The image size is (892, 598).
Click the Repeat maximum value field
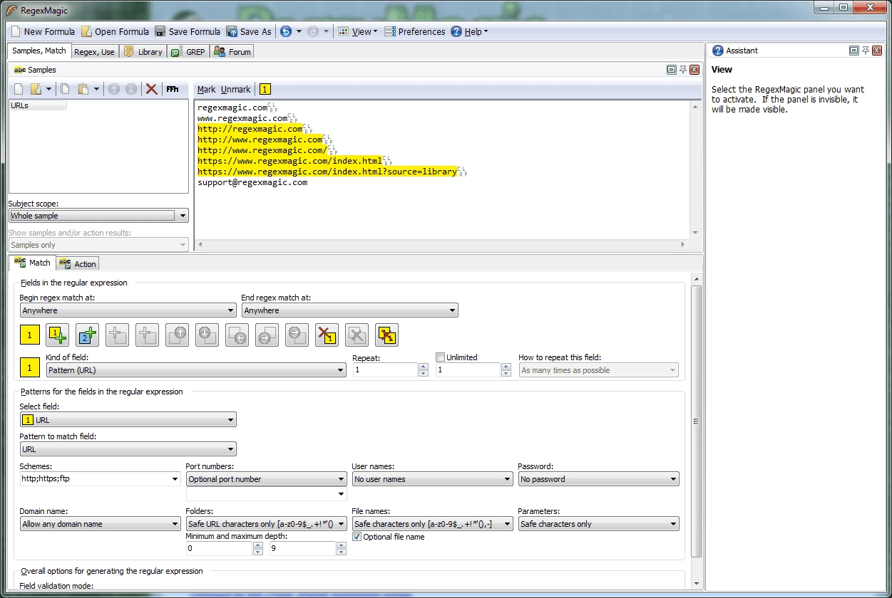click(x=468, y=370)
